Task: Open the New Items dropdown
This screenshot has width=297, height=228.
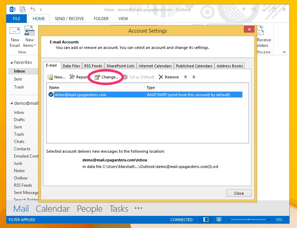Action: click(x=29, y=37)
